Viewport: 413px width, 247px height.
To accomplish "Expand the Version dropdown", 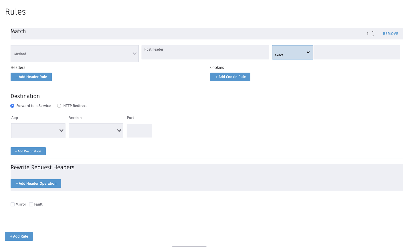I will click(96, 131).
